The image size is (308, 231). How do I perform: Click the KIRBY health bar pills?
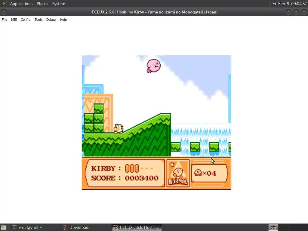coord(132,168)
